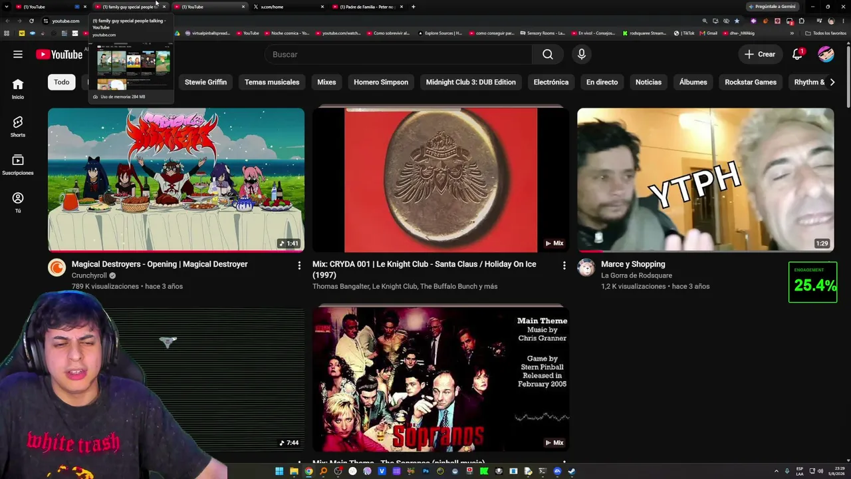Start voice search with the microphone
The width and height of the screenshot is (851, 479).
tap(582, 55)
